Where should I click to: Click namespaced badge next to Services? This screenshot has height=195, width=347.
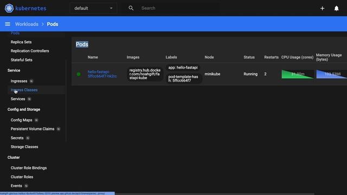click(x=29, y=99)
